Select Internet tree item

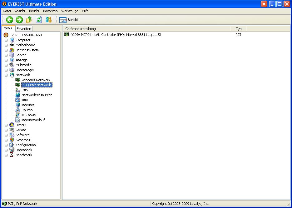click(x=28, y=105)
